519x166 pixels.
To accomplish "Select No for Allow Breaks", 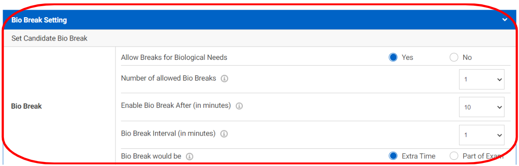I will pyautogui.click(x=454, y=57).
